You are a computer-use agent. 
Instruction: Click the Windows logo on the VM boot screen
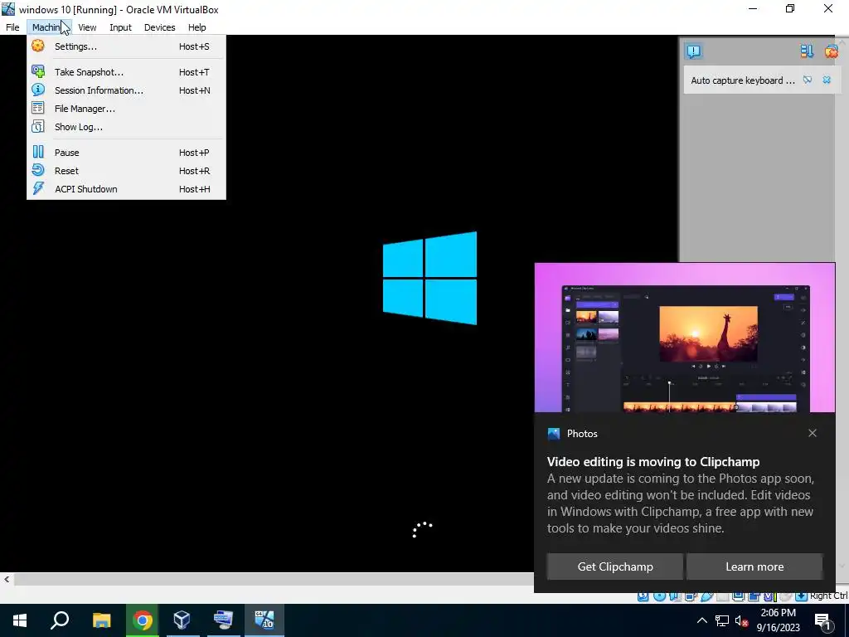(430, 278)
